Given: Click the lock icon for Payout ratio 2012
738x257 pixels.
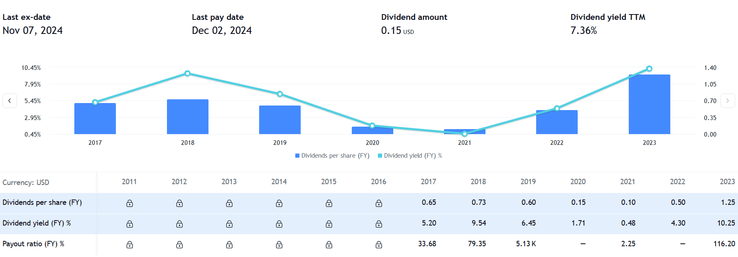Looking at the screenshot, I should 179,245.
